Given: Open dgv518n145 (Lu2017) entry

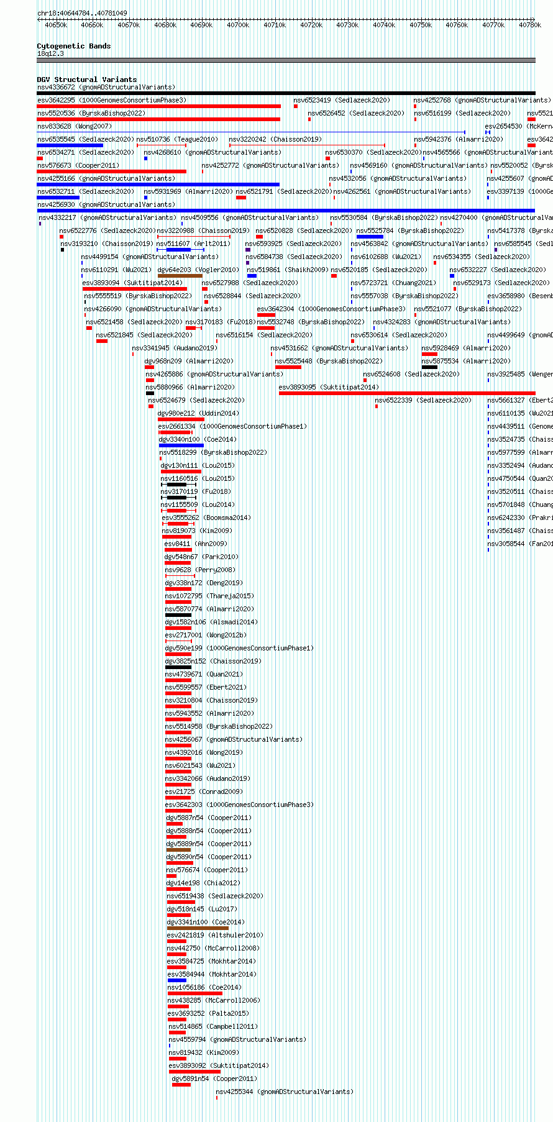Looking at the screenshot, I should [x=202, y=909].
